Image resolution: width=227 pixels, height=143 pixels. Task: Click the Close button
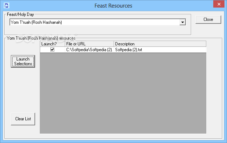pyautogui.click(x=208, y=19)
